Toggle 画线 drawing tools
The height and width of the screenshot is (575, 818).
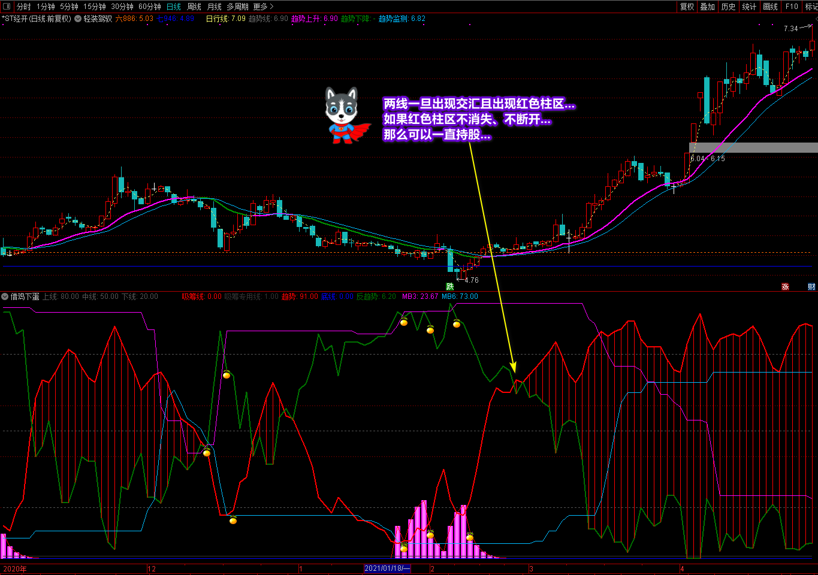pyautogui.click(x=770, y=7)
